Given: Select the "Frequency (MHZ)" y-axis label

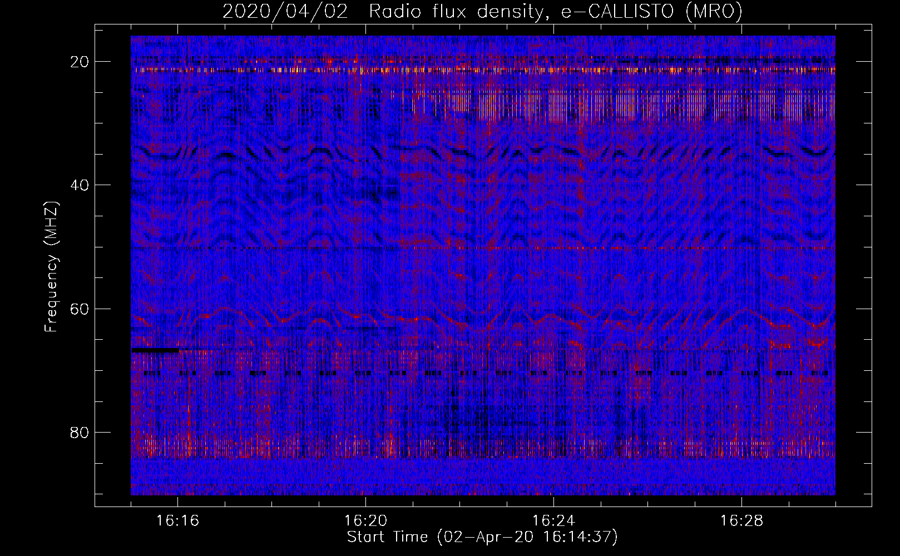Looking at the screenshot, I should (x=51, y=266).
